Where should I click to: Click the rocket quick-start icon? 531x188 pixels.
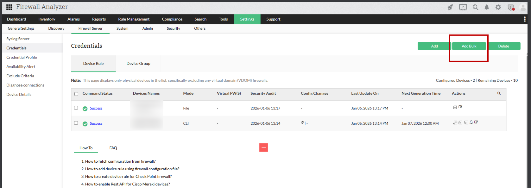click(450, 7)
